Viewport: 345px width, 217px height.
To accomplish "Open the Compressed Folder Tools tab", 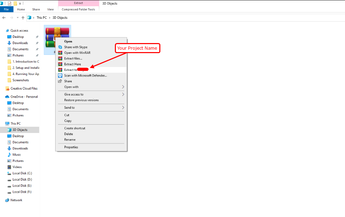I will click(78, 9).
